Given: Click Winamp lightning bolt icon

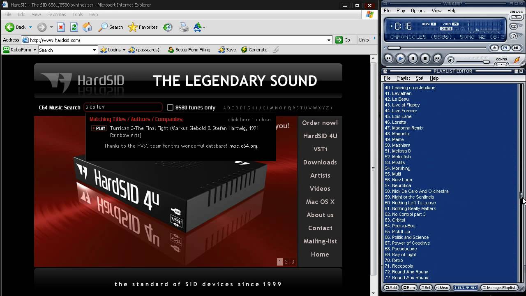Looking at the screenshot, I should (517, 60).
